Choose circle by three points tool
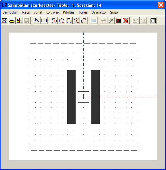 click(x=69, y=21)
